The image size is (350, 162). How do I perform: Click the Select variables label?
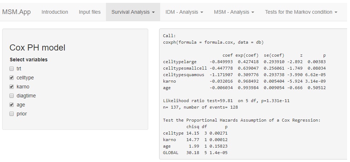29,60
